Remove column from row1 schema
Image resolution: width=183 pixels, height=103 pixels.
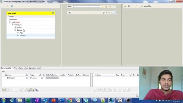8,90
